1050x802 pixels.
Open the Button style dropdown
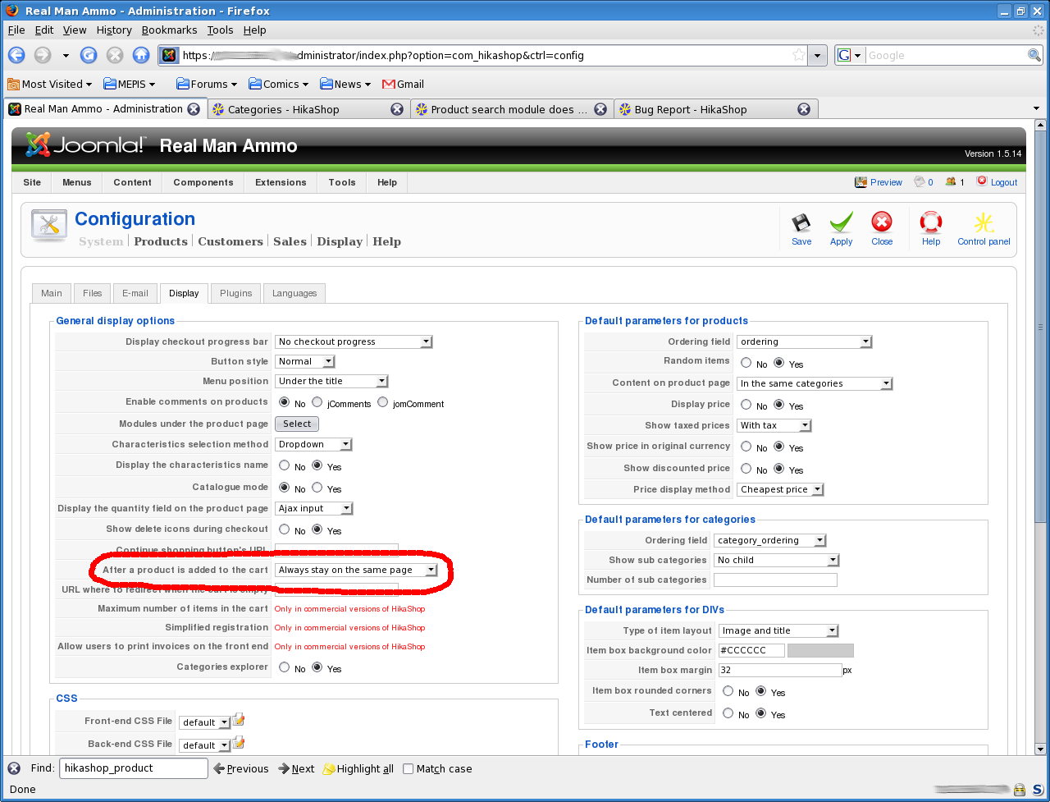tap(305, 361)
